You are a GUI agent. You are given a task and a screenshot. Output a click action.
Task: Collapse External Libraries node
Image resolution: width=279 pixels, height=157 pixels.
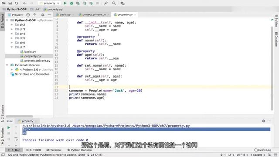(7, 65)
